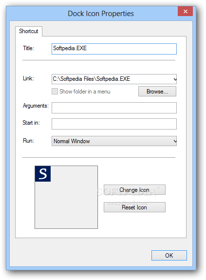Screen dimensions: 206x280
Task: Expand the Run Normal Window dropdown
Action: (x=114, y=141)
